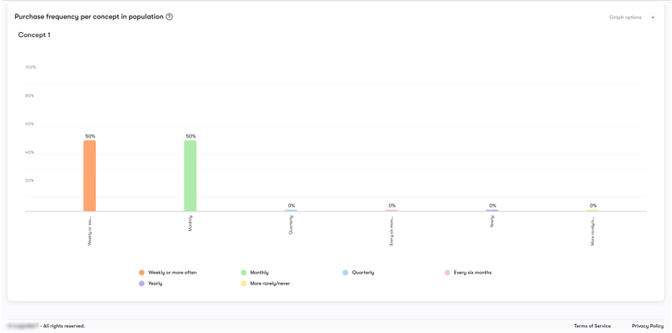
Task: Click the green Monthly bar
Action: [190, 176]
